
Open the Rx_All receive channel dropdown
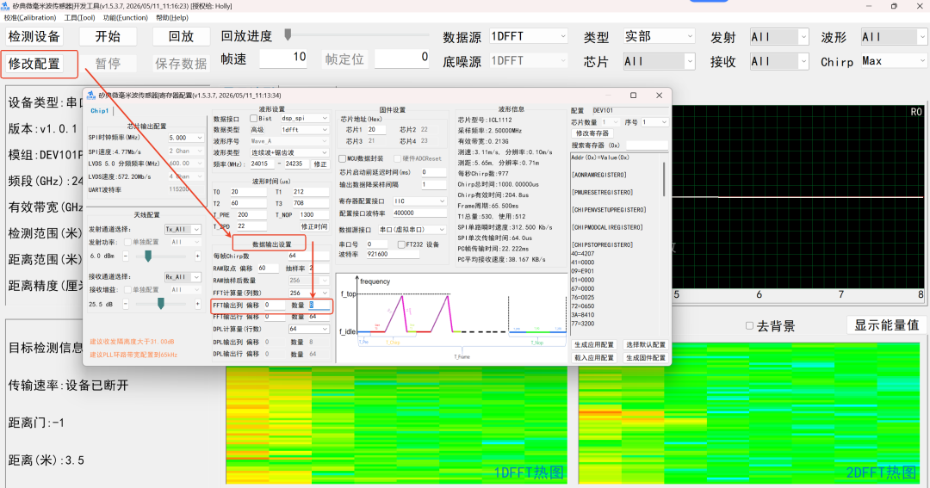tap(183, 277)
